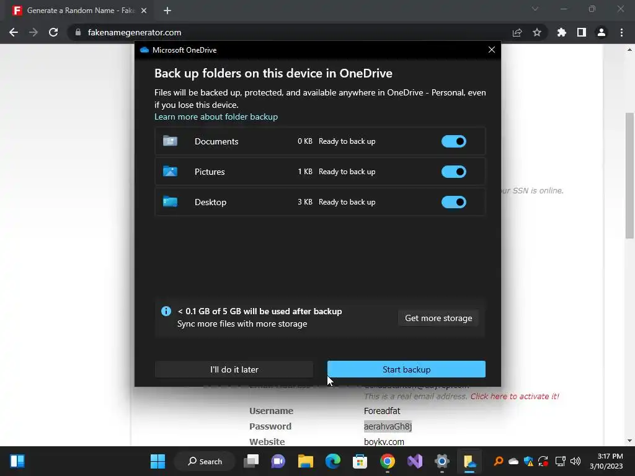This screenshot has width=635, height=476.
Task: Open the Teams Chat taskbar icon
Action: coord(278,461)
